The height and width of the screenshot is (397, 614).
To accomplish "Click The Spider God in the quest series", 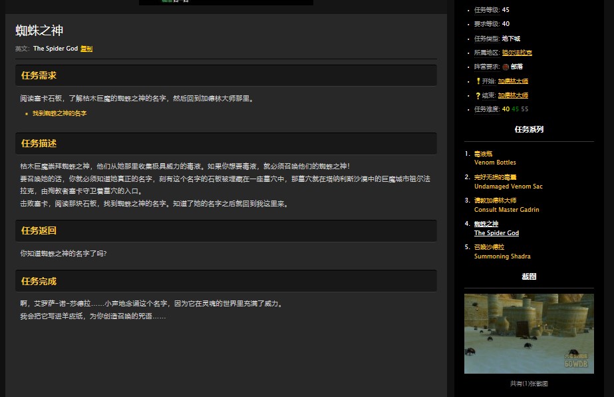I will [x=496, y=233].
